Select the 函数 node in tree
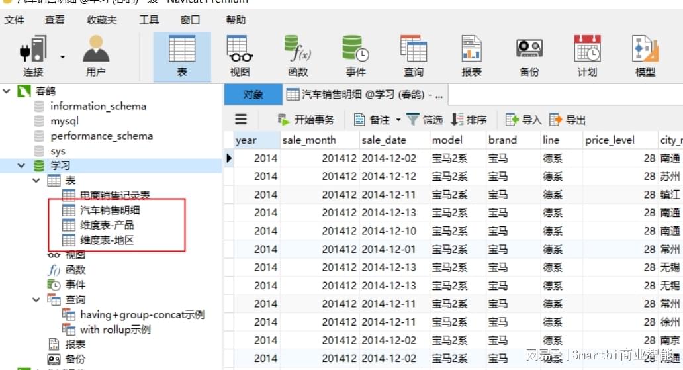 pyautogui.click(x=75, y=270)
